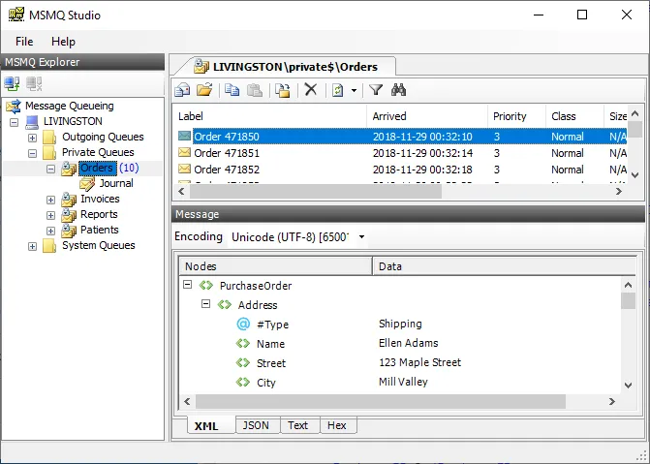Expand the Invoices queue node

point(50,200)
